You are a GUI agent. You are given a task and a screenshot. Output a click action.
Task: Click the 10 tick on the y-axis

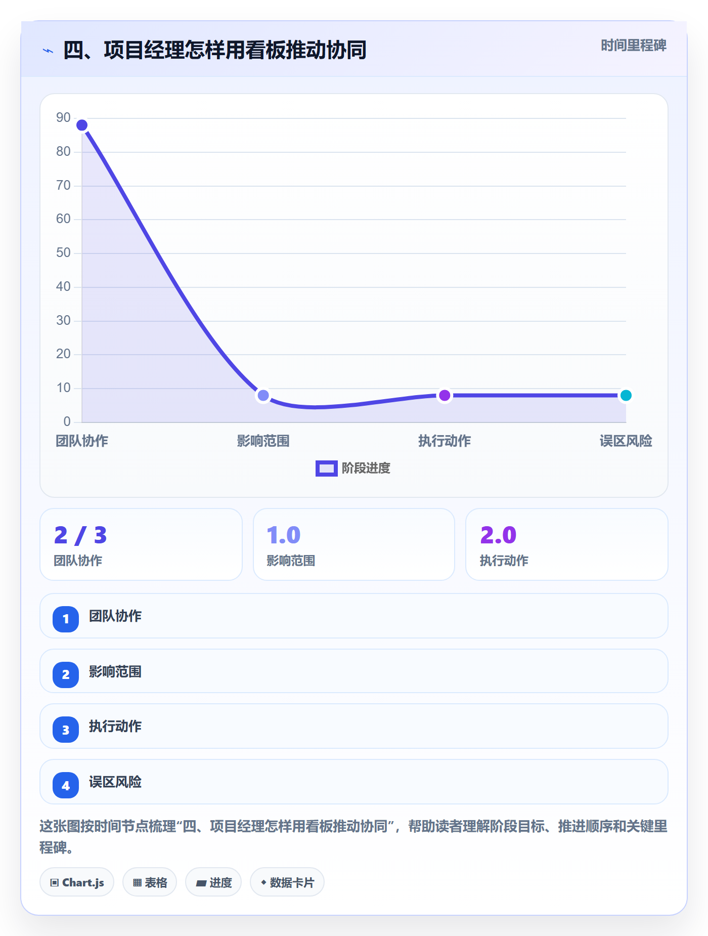pos(63,388)
